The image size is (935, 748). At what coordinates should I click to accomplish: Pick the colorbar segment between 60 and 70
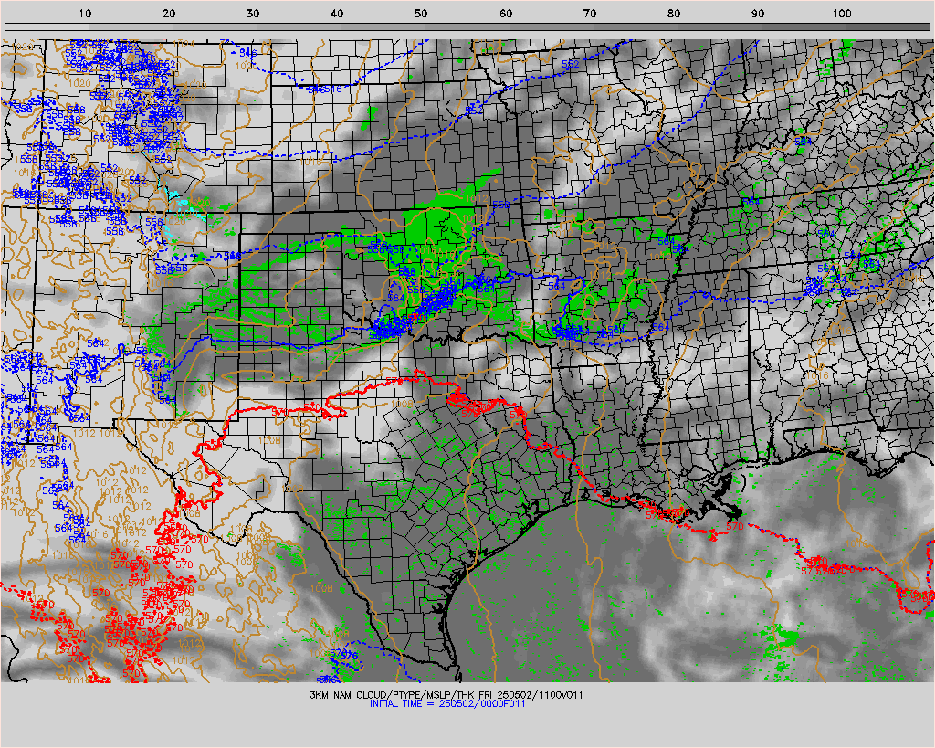point(552,26)
